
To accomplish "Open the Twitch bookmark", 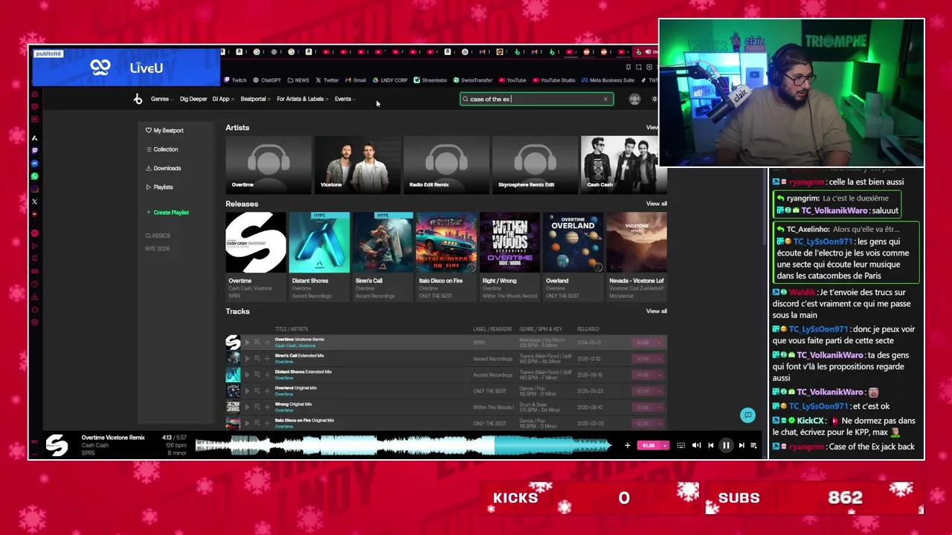I will pos(236,80).
